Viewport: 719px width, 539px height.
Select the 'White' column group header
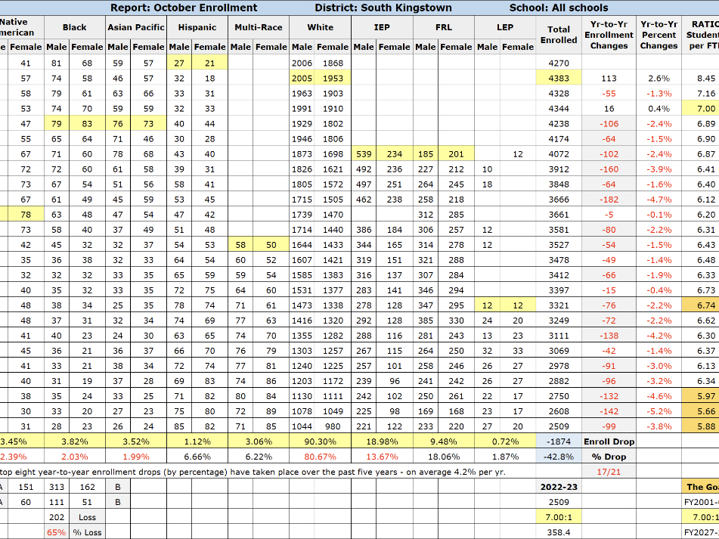320,27
